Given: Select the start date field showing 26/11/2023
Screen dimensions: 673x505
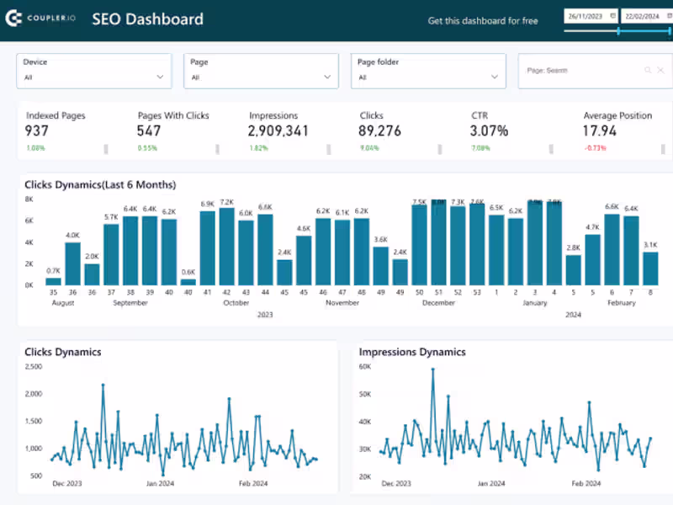Looking at the screenshot, I should coord(586,15).
